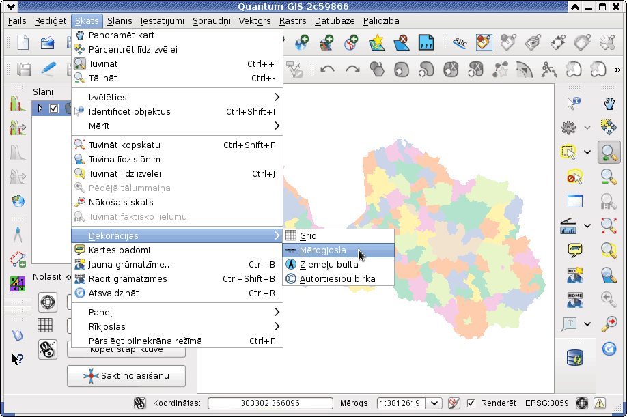Viewport: 627px width, 417px height.
Task: Click the toggle editing pencil icon
Action: (48, 70)
